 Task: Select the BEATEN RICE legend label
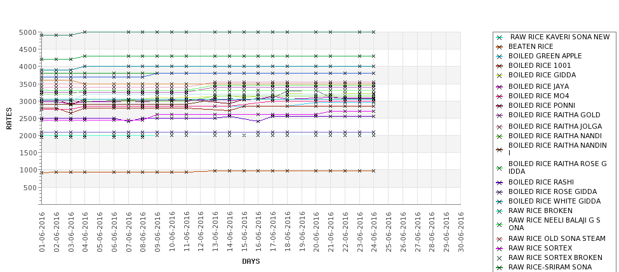(531, 46)
